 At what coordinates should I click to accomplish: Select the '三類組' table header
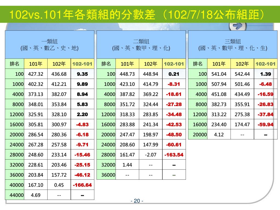[233, 45]
